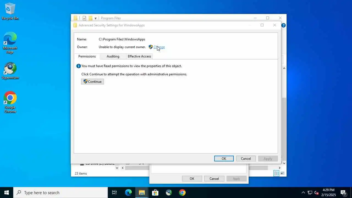Select the Google Chrome desktop shortcut
Image resolution: width=352 pixels, height=198 pixels.
[10, 102]
